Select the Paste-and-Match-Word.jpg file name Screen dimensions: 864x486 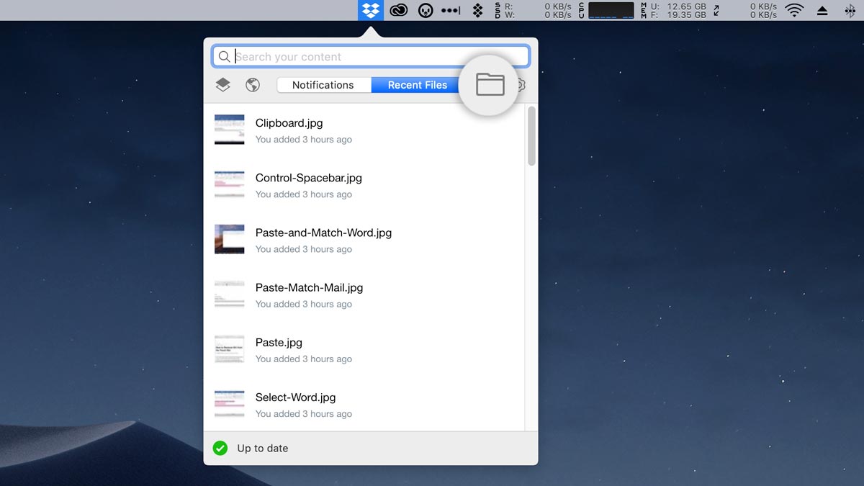[x=323, y=233]
